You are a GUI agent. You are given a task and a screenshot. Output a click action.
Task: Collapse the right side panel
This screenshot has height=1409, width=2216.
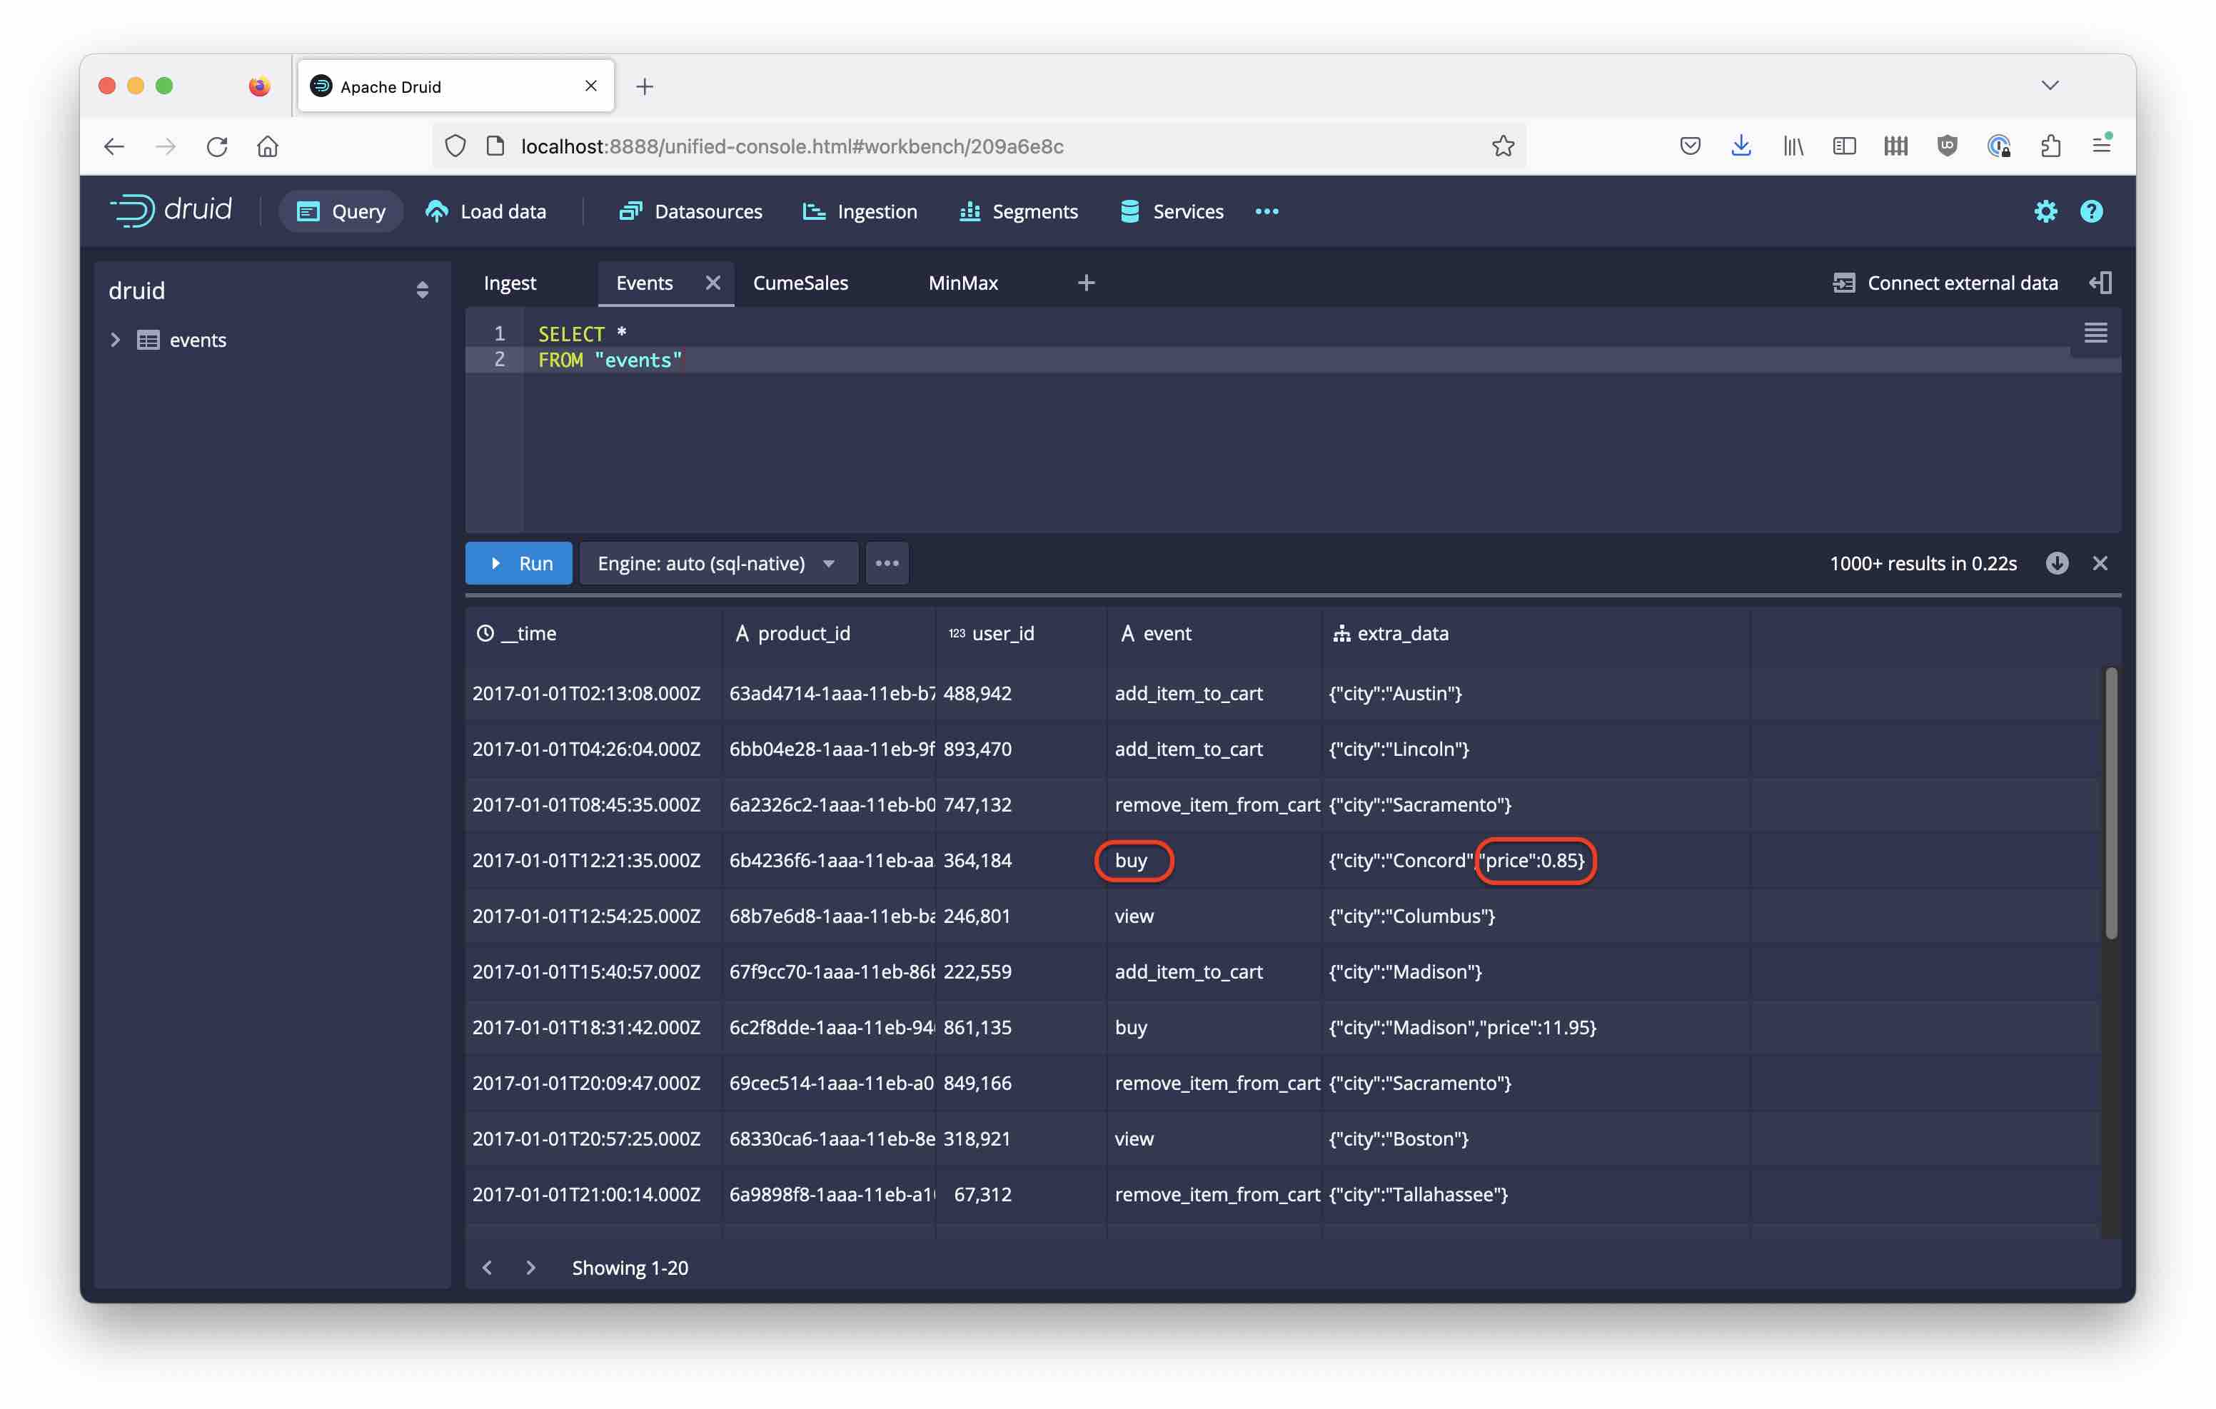2101,283
